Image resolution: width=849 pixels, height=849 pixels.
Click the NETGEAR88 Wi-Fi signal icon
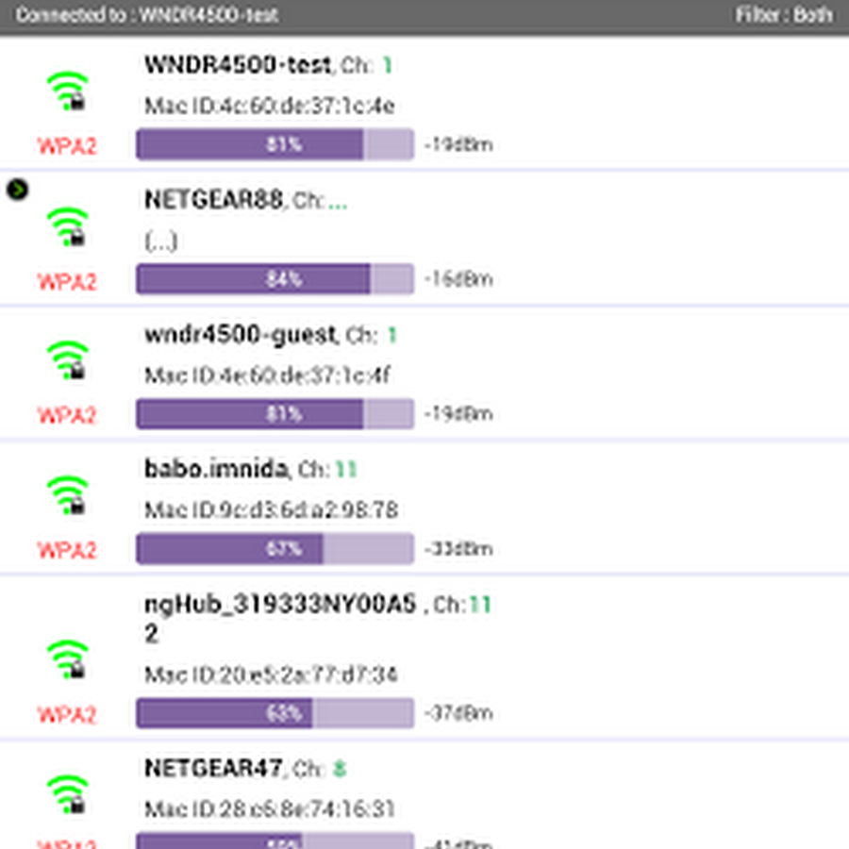pos(66,226)
